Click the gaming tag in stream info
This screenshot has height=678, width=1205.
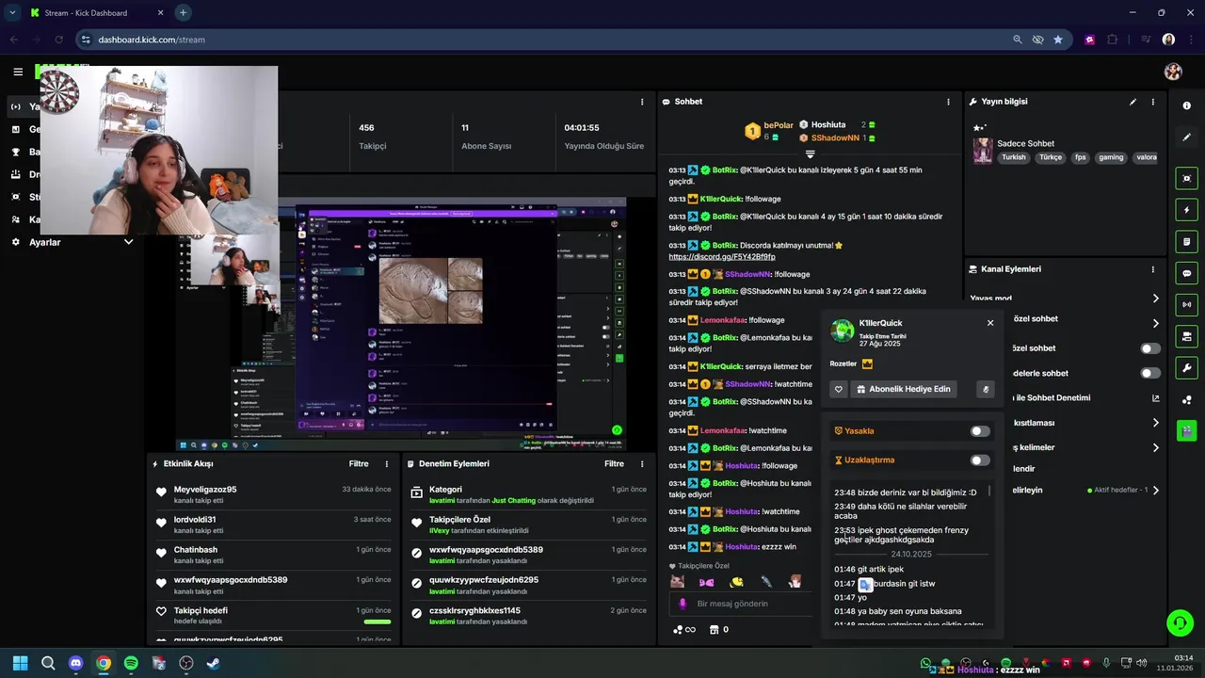coord(1111,157)
